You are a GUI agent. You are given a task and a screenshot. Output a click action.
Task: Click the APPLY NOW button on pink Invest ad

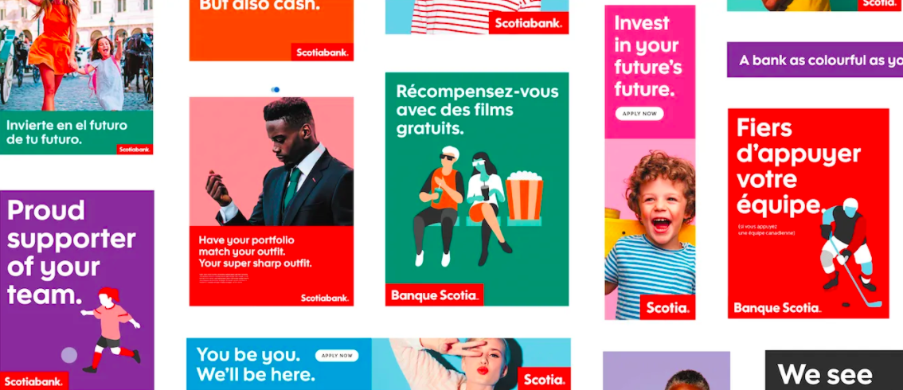point(639,113)
